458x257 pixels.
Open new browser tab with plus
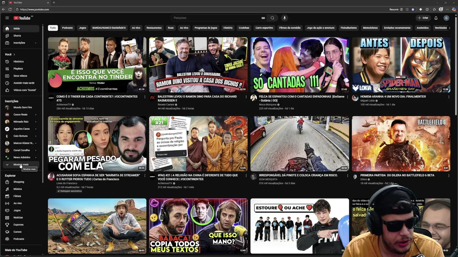54,2
